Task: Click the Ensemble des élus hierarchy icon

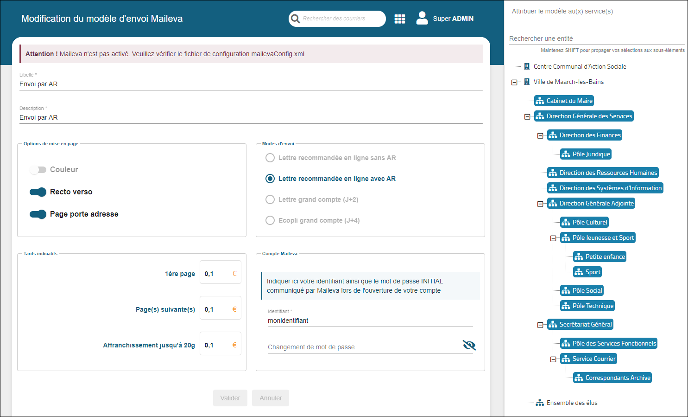Action: (540, 403)
